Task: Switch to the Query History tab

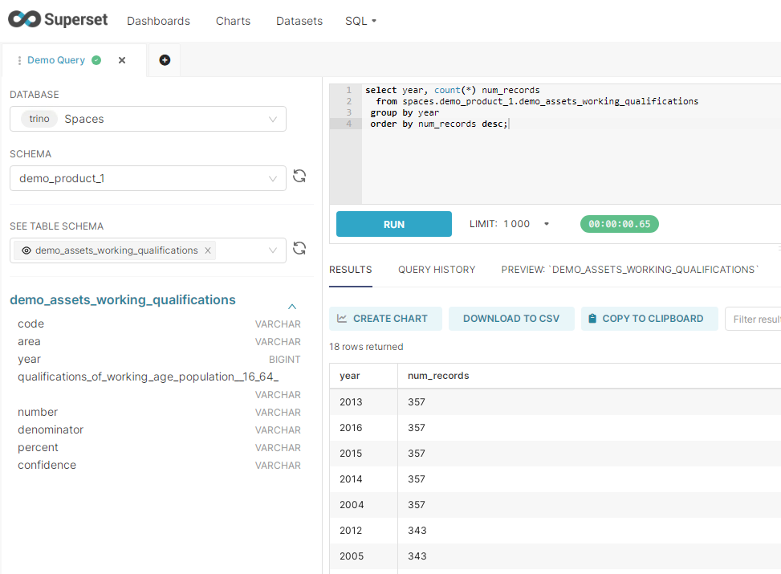Action: pos(437,270)
